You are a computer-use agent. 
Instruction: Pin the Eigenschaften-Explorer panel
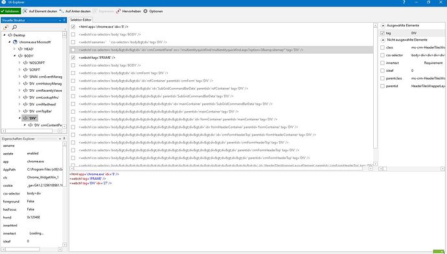(x=64, y=139)
